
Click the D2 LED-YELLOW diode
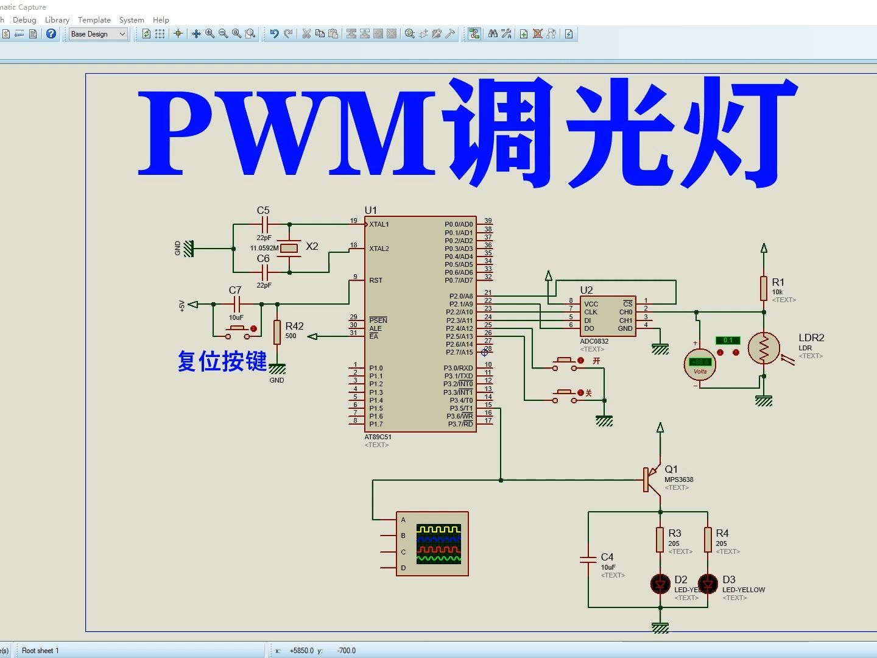pos(660,584)
